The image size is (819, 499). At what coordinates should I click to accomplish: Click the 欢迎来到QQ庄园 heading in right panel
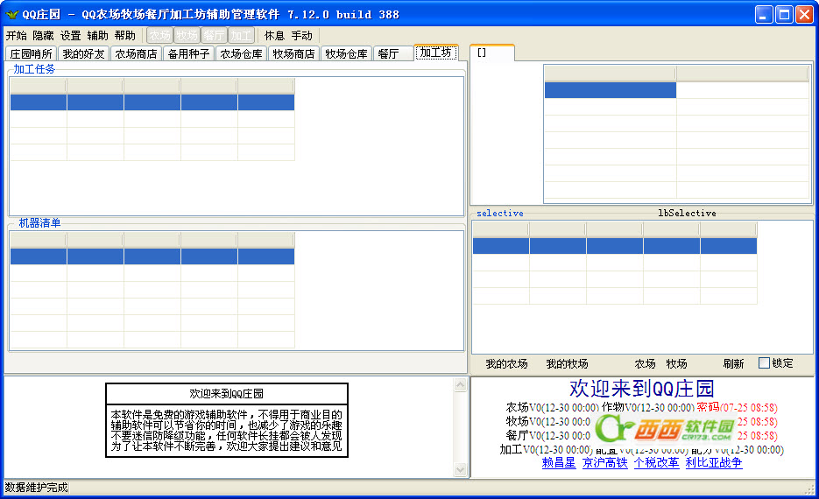point(641,389)
